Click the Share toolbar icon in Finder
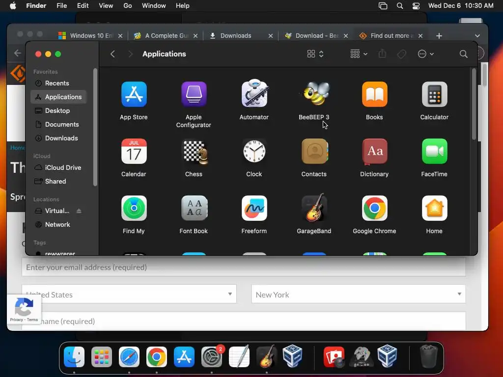The image size is (503, 377). coord(382,54)
